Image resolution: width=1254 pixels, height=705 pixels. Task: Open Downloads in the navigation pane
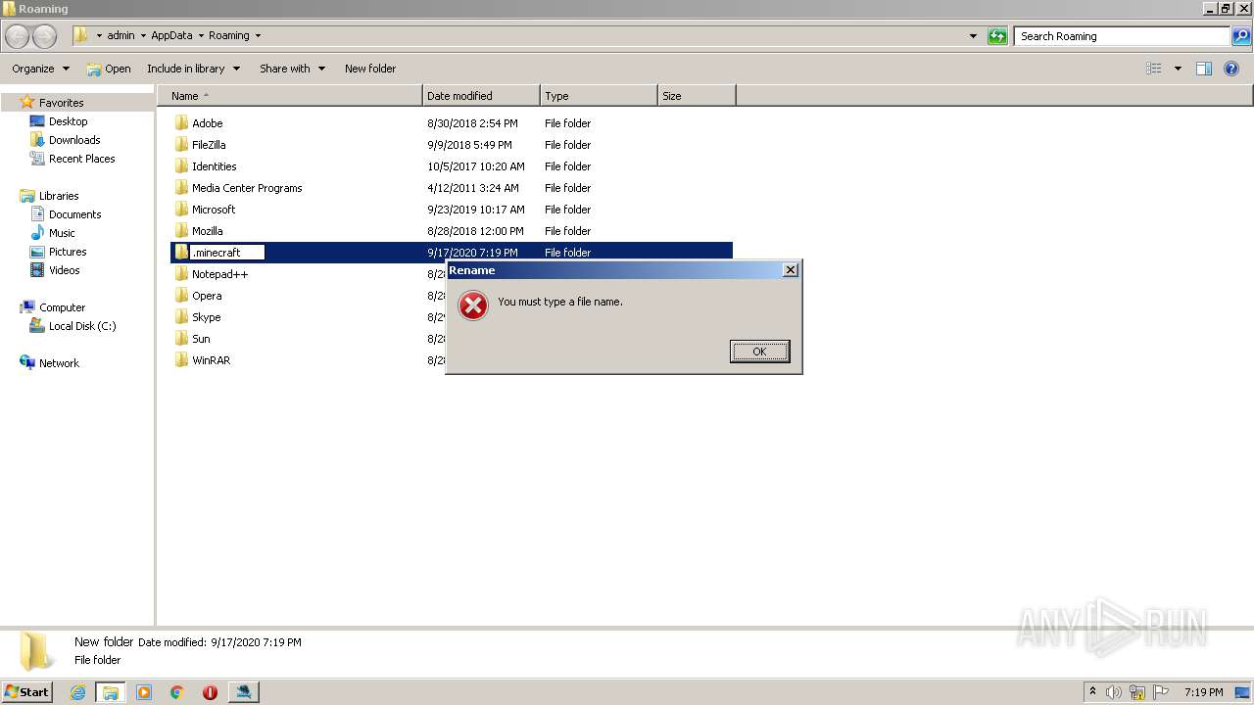74,140
